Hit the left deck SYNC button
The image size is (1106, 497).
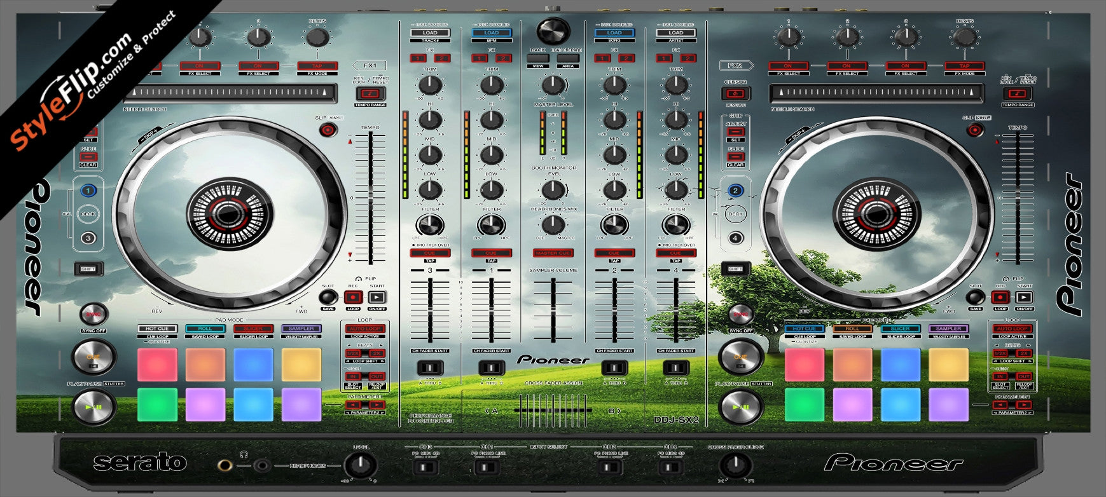tap(93, 314)
